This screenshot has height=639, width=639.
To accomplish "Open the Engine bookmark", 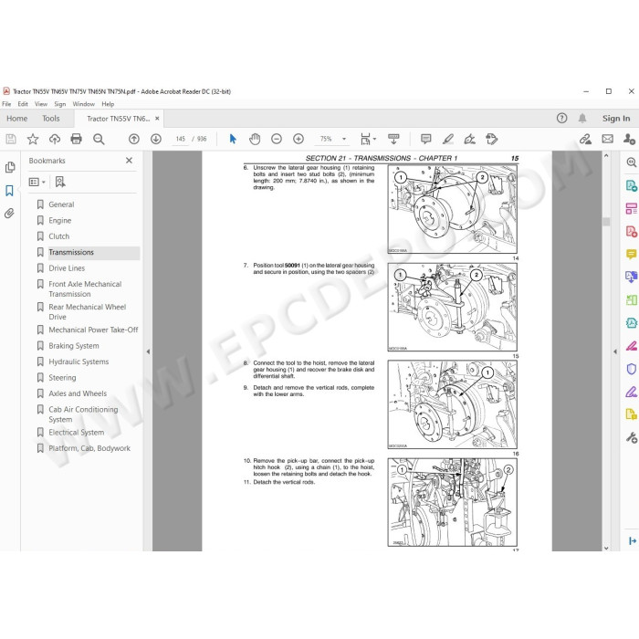I will click(60, 221).
